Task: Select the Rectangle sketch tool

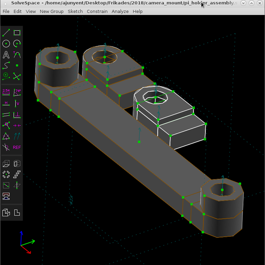Action: [17, 33]
